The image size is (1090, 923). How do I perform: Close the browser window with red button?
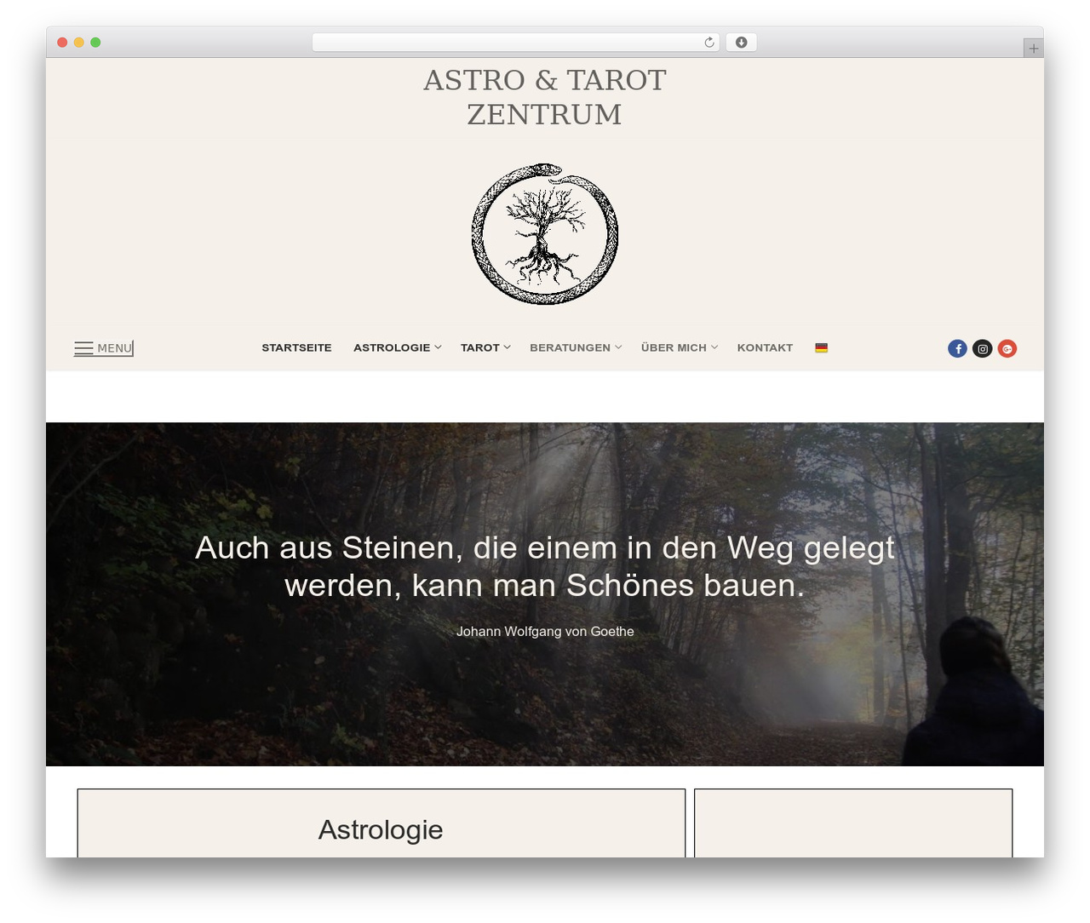[x=62, y=43]
